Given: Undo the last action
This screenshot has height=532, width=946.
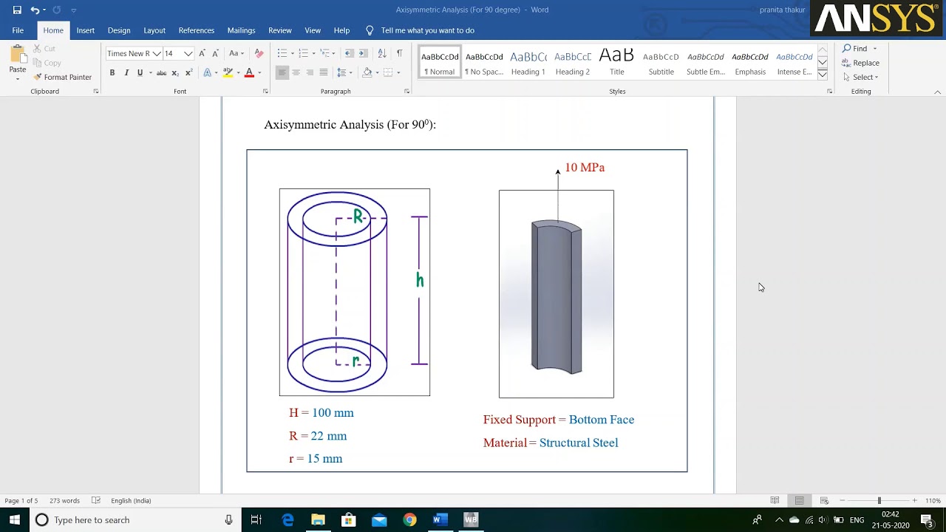Looking at the screenshot, I should coord(35,10).
